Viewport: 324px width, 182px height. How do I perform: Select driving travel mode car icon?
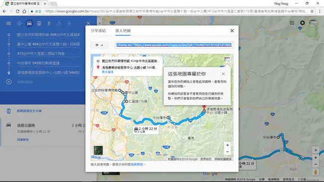pos(29,23)
